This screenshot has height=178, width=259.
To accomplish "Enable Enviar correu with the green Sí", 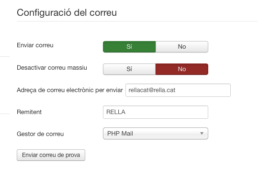I will point(129,47).
